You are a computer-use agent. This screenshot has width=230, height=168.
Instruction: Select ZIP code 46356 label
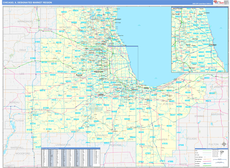[x=146, y=120]
